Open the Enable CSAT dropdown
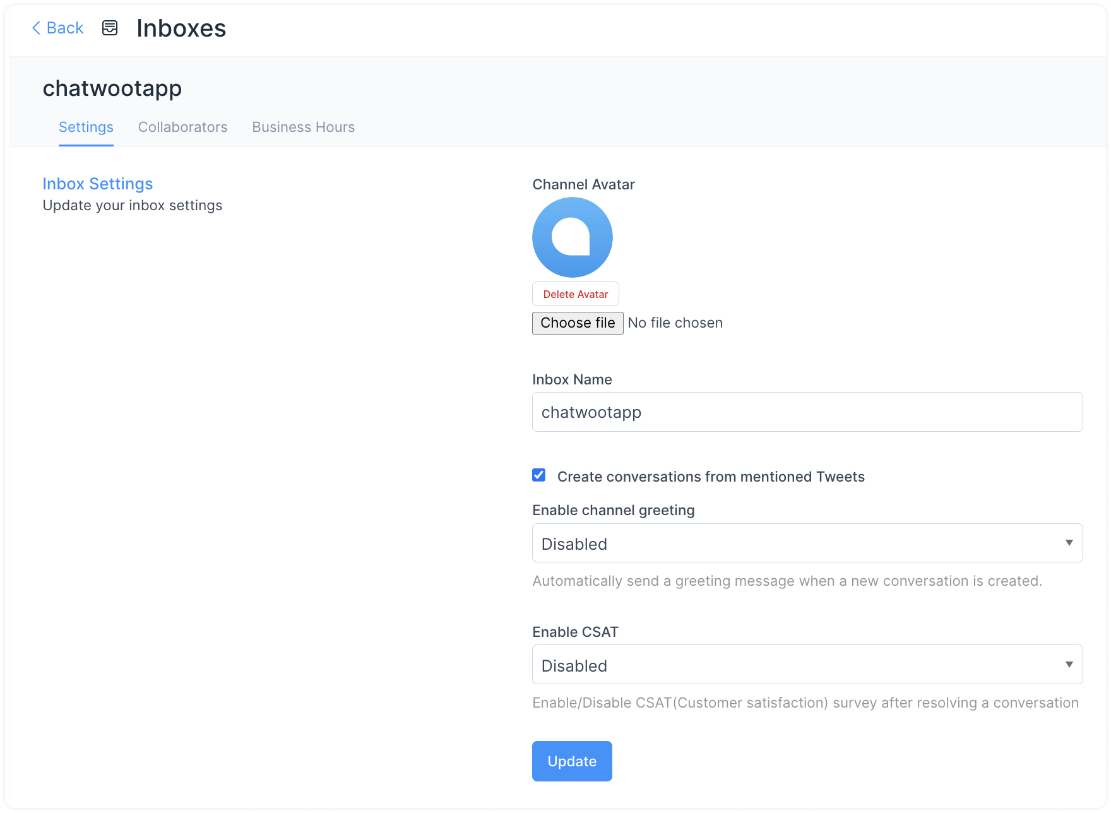Viewport: 1111px width, 813px height. click(807, 665)
